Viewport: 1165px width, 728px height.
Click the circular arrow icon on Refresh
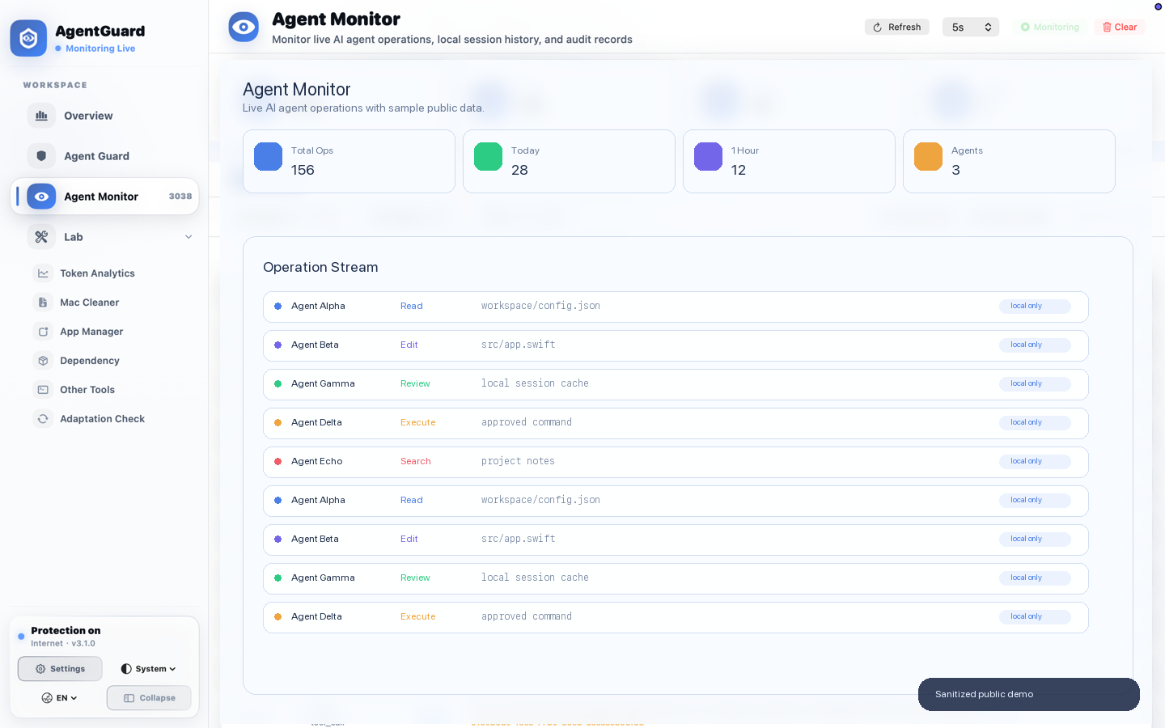coord(877,28)
